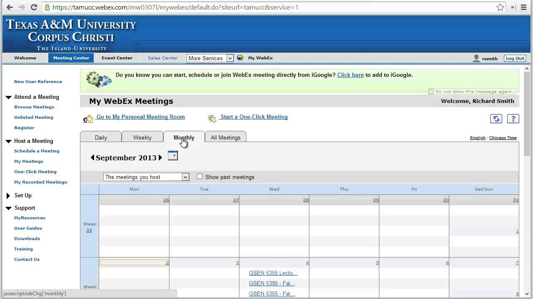Dismiss via 'Do not show this message again'
The height and width of the screenshot is (299, 533).
click(x=474, y=92)
